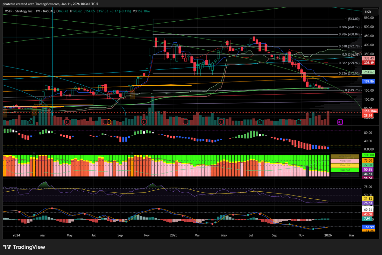Image resolution: width=382 pixels, height=255 pixels.
Task: Open the February 2024 green earnings marker
Action: click(x=31, y=122)
